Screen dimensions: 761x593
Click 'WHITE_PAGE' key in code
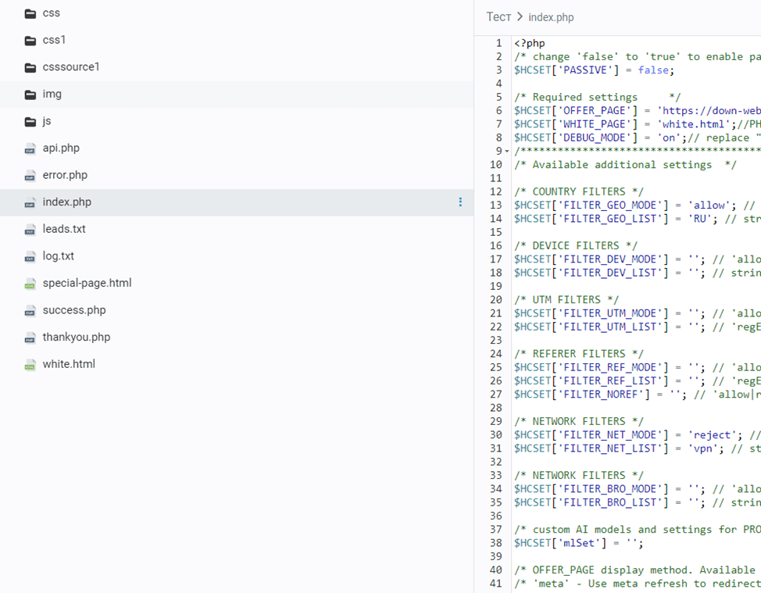click(597, 124)
